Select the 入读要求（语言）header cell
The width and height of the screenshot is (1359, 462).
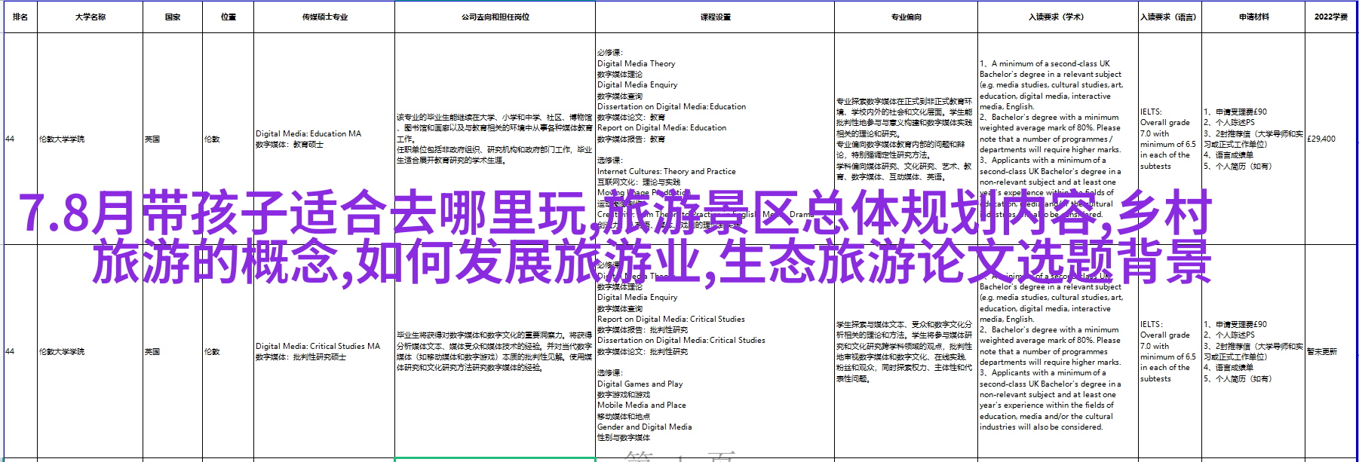click(1169, 17)
